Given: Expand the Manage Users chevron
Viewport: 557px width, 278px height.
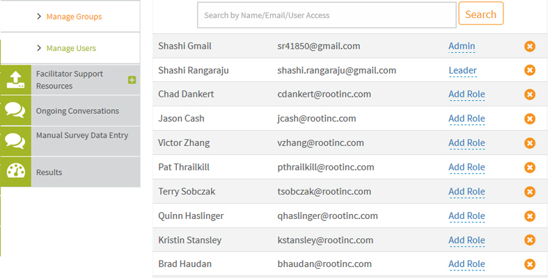Looking at the screenshot, I should tap(39, 49).
